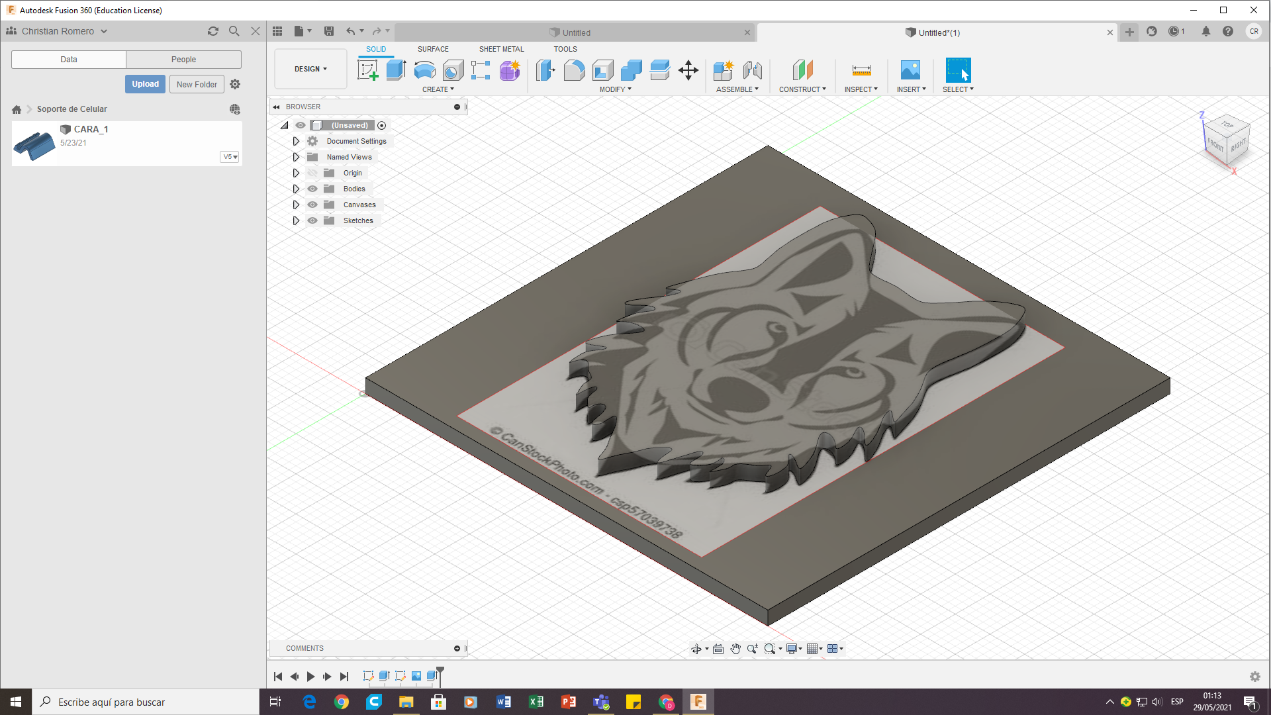The height and width of the screenshot is (715, 1271).
Task: Select the Measure tool
Action: pyautogui.click(x=861, y=70)
